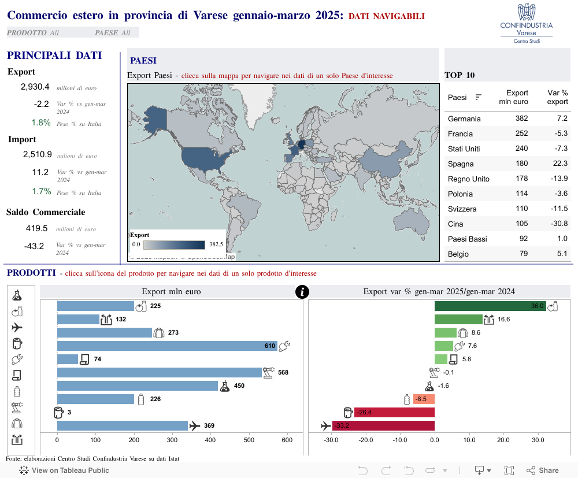The height and width of the screenshot is (478, 578).
Task: Select the chemistry flask icon in product sidebar
Action: pyautogui.click(x=17, y=295)
